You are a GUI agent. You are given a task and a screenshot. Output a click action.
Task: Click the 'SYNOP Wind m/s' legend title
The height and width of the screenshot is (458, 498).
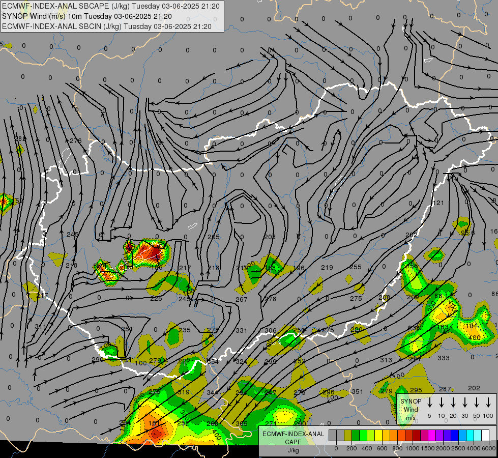pos(411,409)
